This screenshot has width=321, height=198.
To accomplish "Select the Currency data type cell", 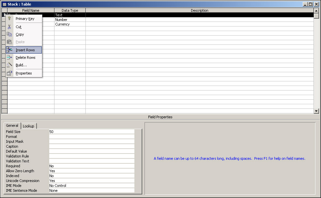I will point(70,24).
